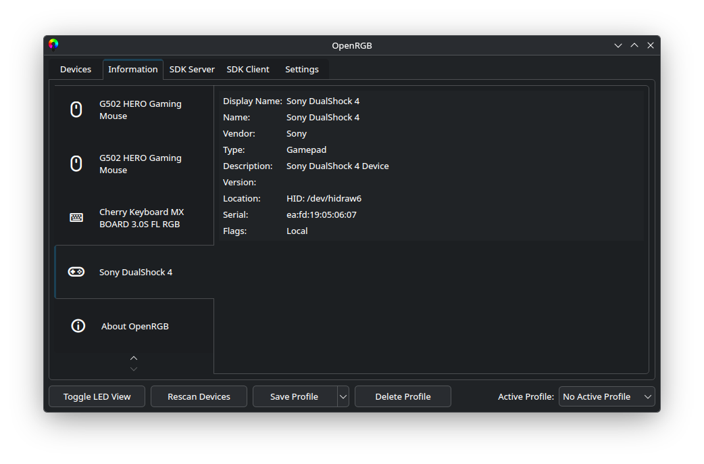The width and height of the screenshot is (704, 464).
Task: Open the Active Profile combo box
Action: [607, 396]
